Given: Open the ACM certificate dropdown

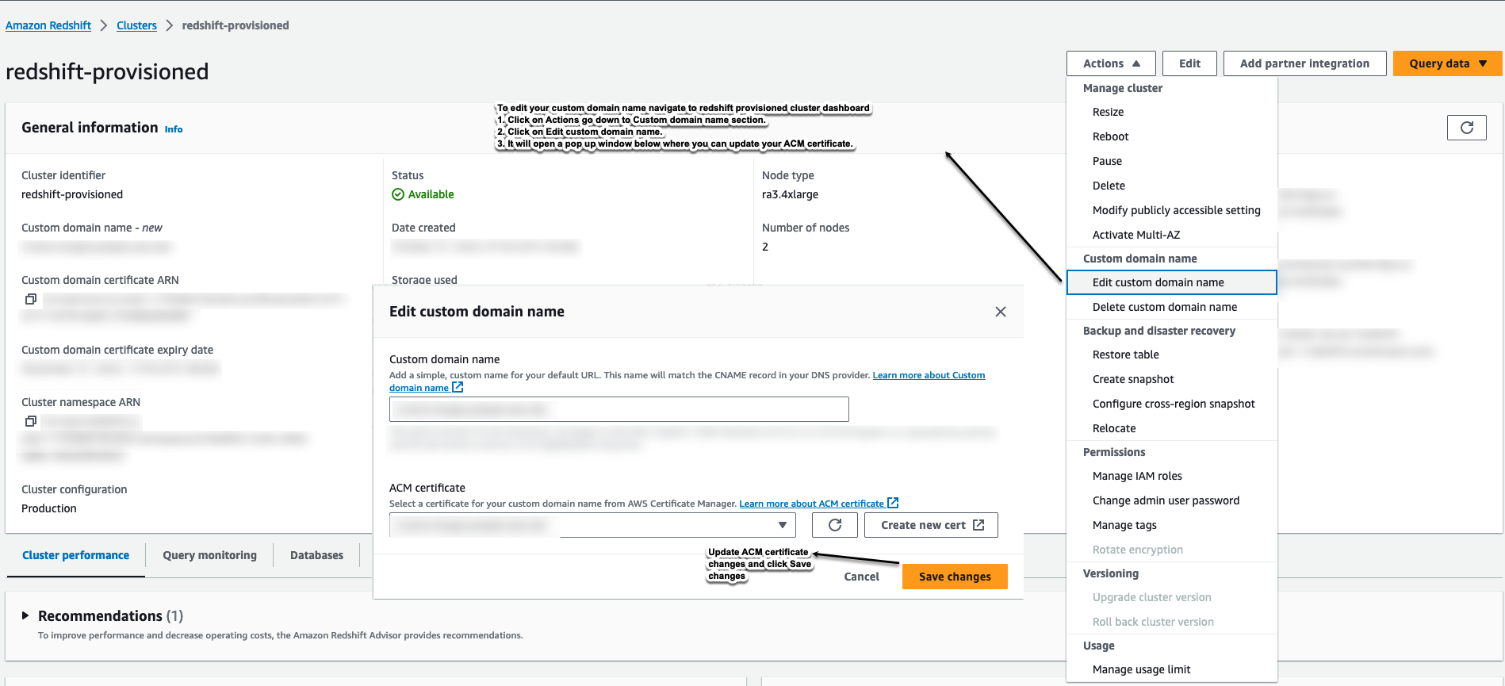Looking at the screenshot, I should click(x=594, y=525).
